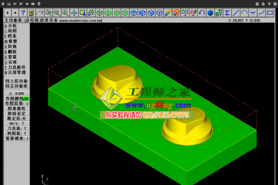Select the Zoom window magnifier icon
The height and width of the screenshot is (185, 278).
(49, 12)
